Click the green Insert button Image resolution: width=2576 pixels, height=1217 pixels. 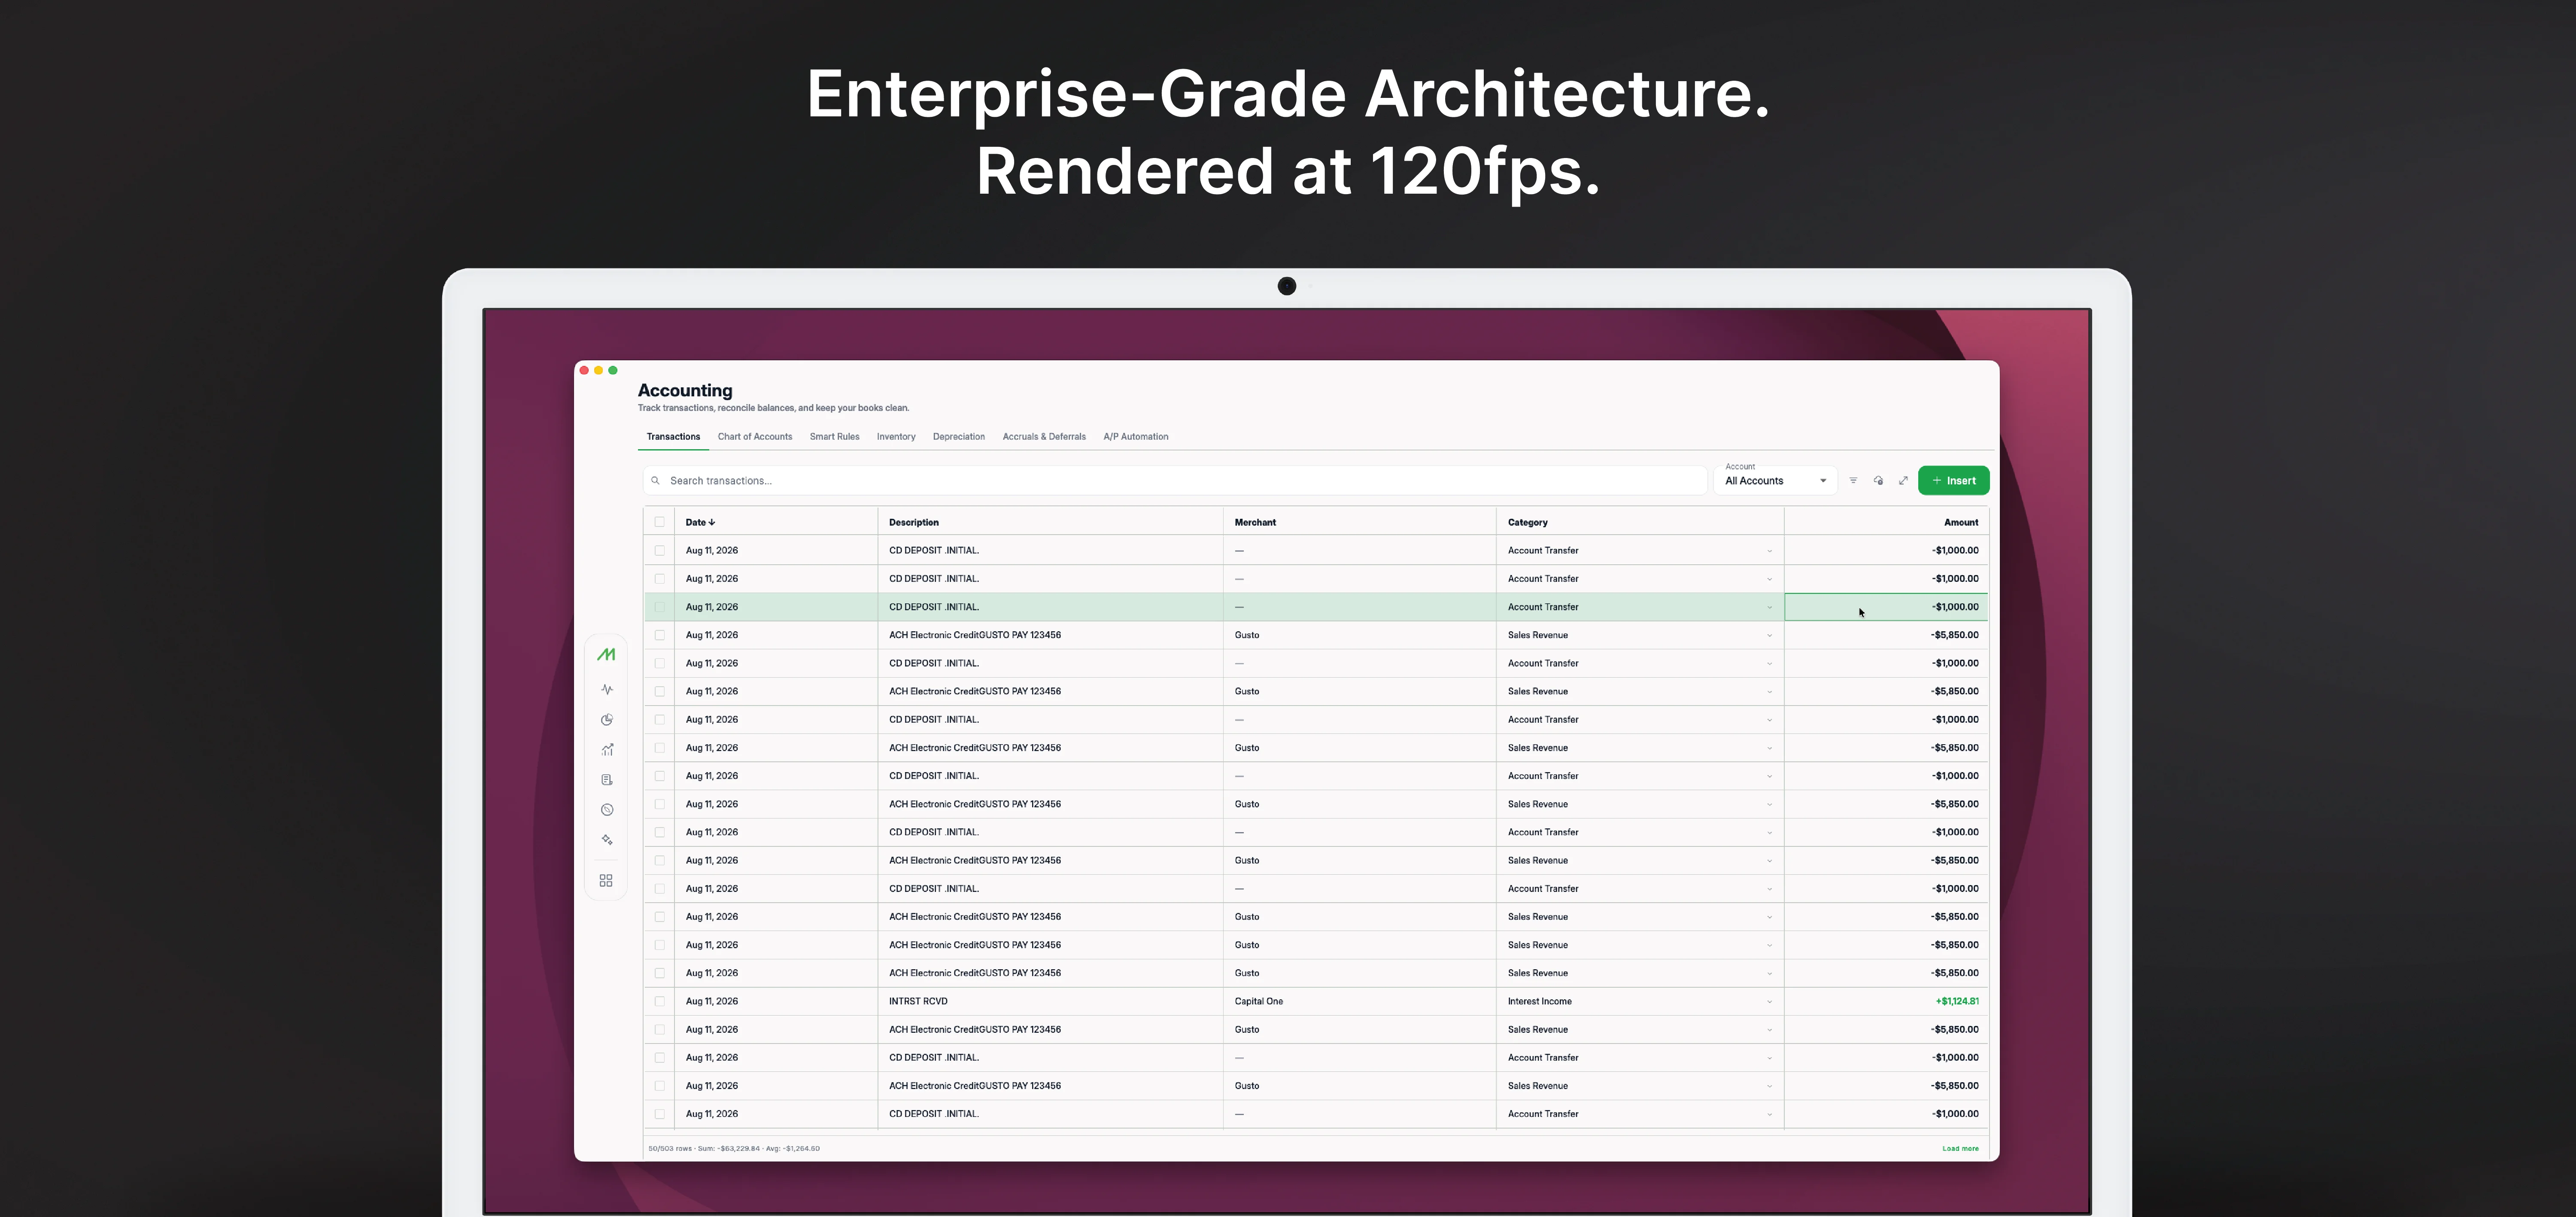click(1953, 481)
